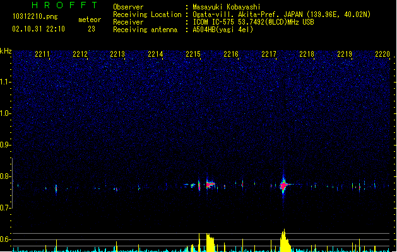Click the 0.7 kHz axis label
The height and width of the screenshot is (252, 397).
[x=5, y=208]
